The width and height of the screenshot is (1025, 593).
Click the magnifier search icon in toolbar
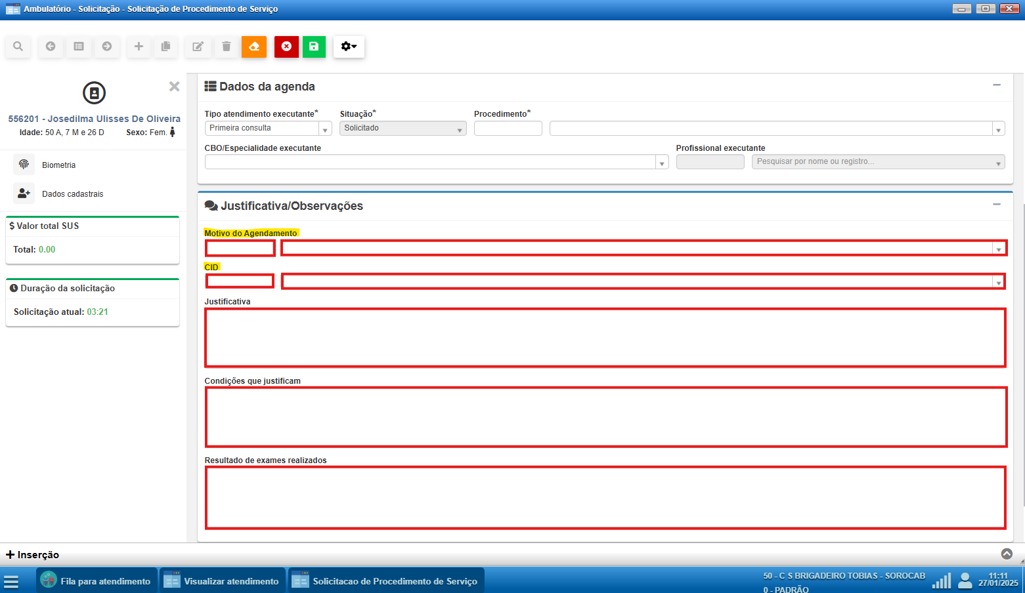point(18,47)
